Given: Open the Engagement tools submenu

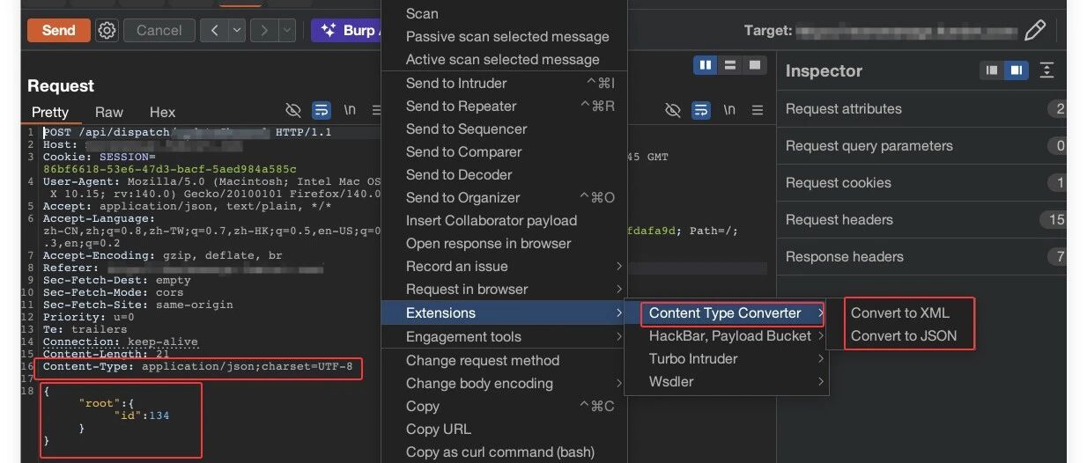Looking at the screenshot, I should click(503, 336).
